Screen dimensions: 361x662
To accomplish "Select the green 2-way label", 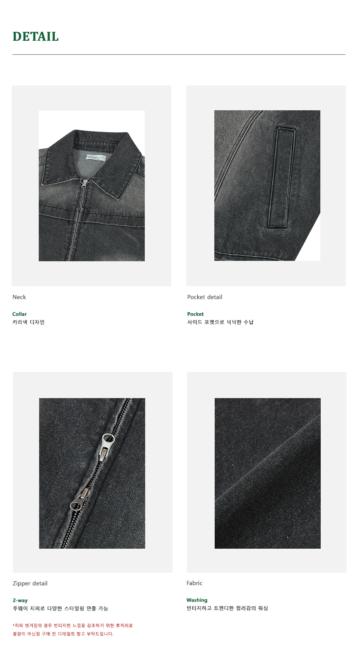I will 20,600.
